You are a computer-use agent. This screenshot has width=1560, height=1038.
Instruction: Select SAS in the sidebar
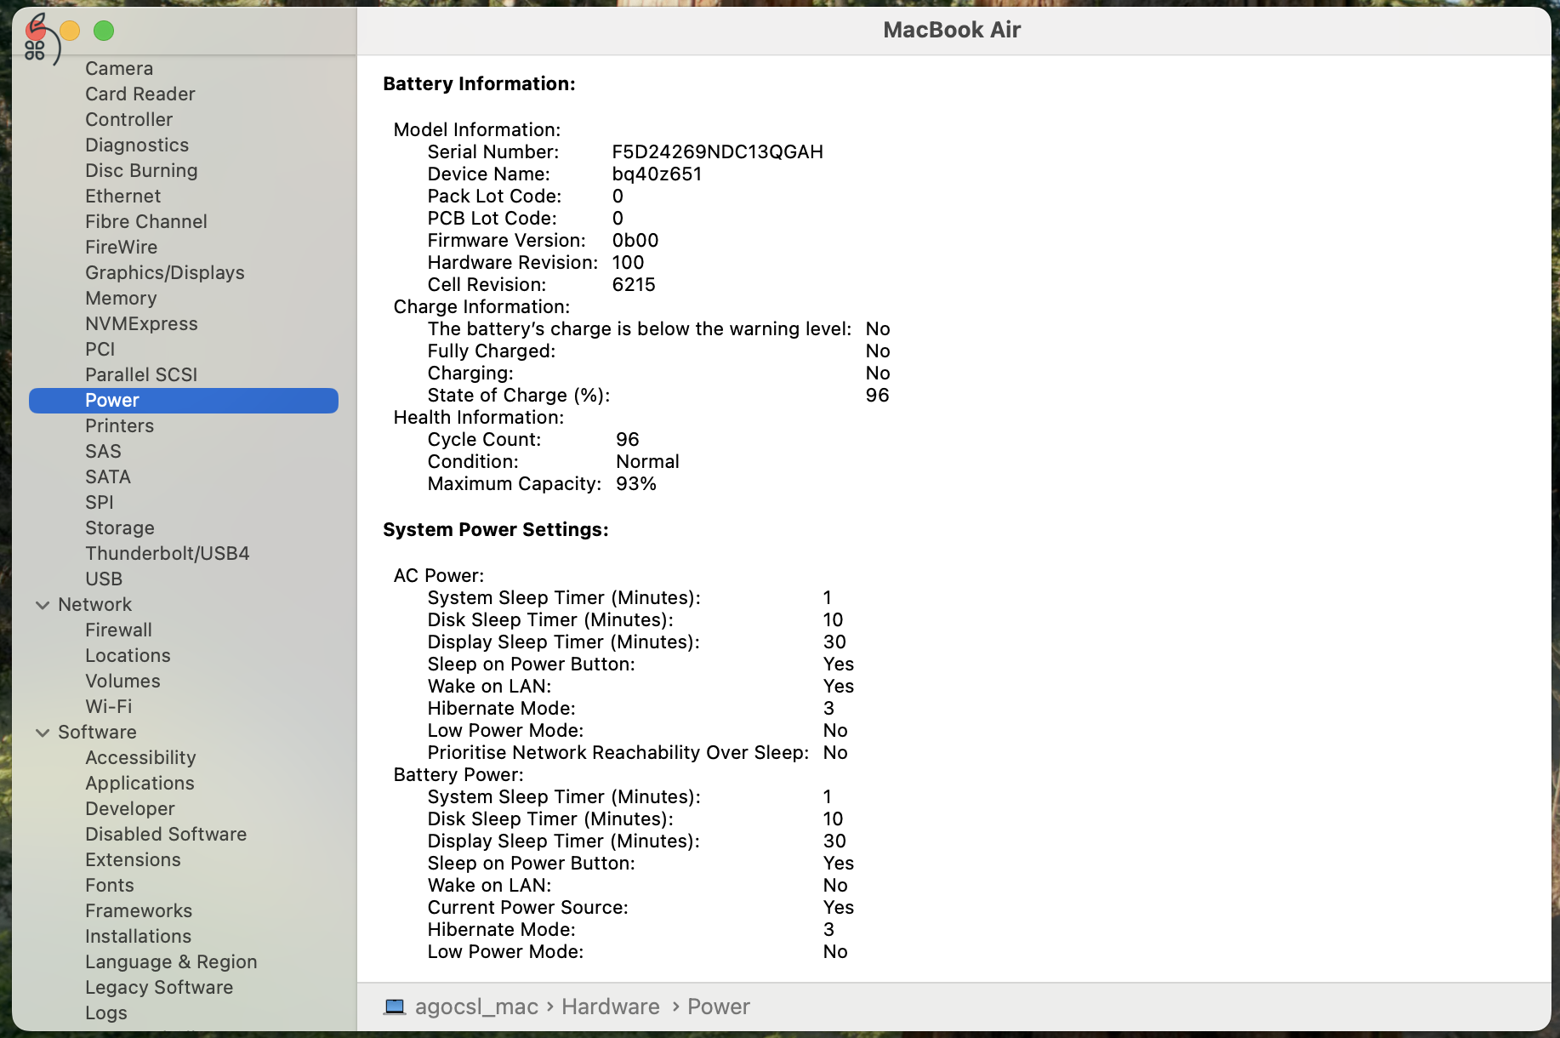[x=103, y=451]
